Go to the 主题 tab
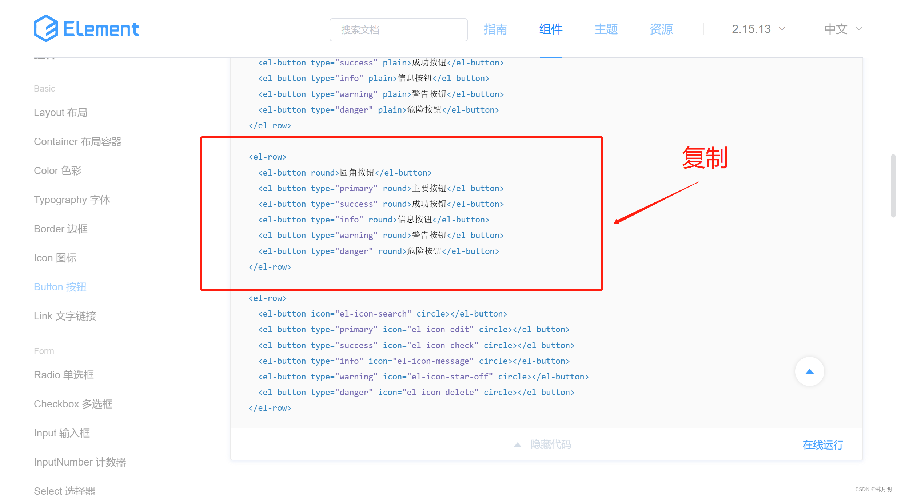 tap(606, 29)
